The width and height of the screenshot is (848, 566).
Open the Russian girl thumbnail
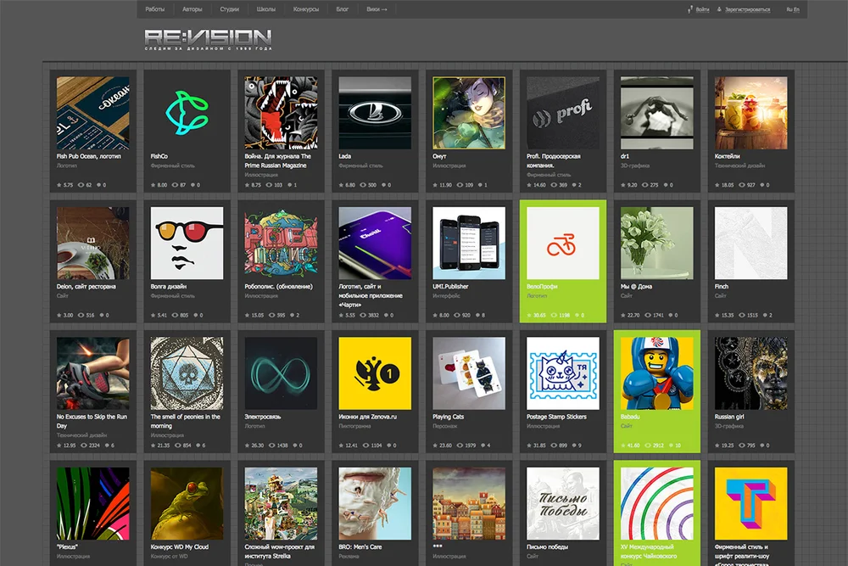click(x=751, y=373)
